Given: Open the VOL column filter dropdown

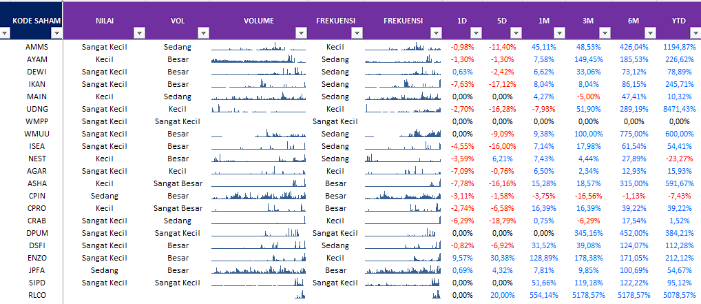Looking at the screenshot, I should [x=203, y=32].
